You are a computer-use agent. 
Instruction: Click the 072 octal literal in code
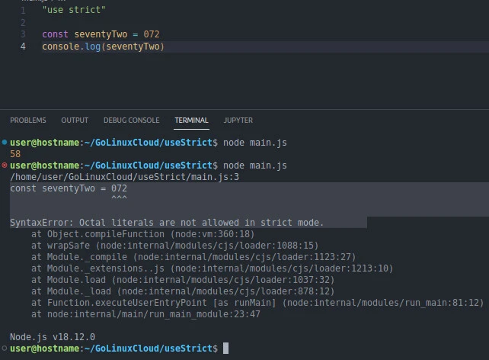coord(151,34)
